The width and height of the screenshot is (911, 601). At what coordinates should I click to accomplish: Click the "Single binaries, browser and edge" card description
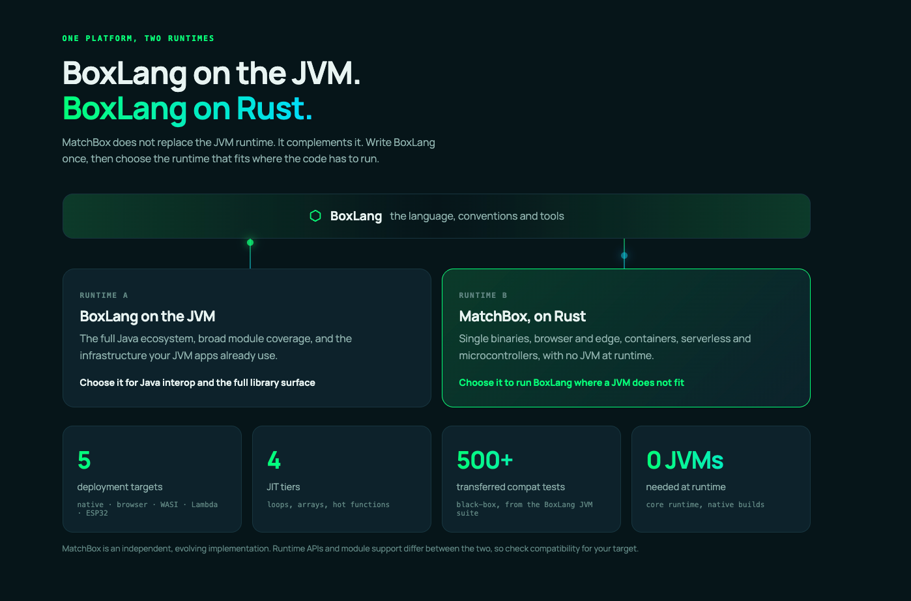[605, 347]
